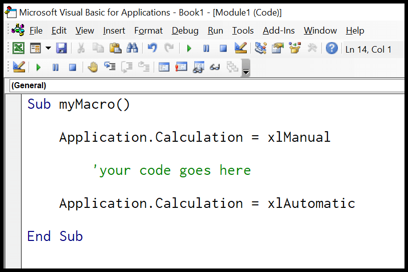Open Project Explorer from the Standard toolbar
Screen dimensions: 408x272
(x=260, y=49)
